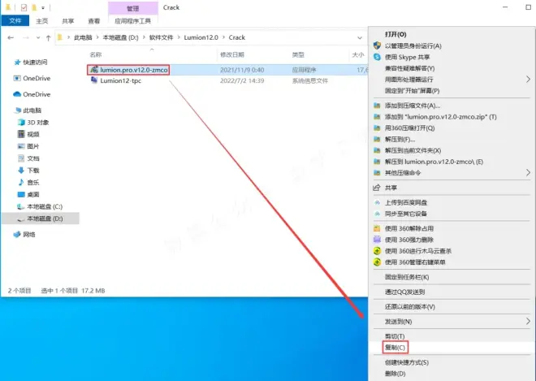Choose 同步至其它设备
This screenshot has width=536, height=381.
(x=406, y=214)
